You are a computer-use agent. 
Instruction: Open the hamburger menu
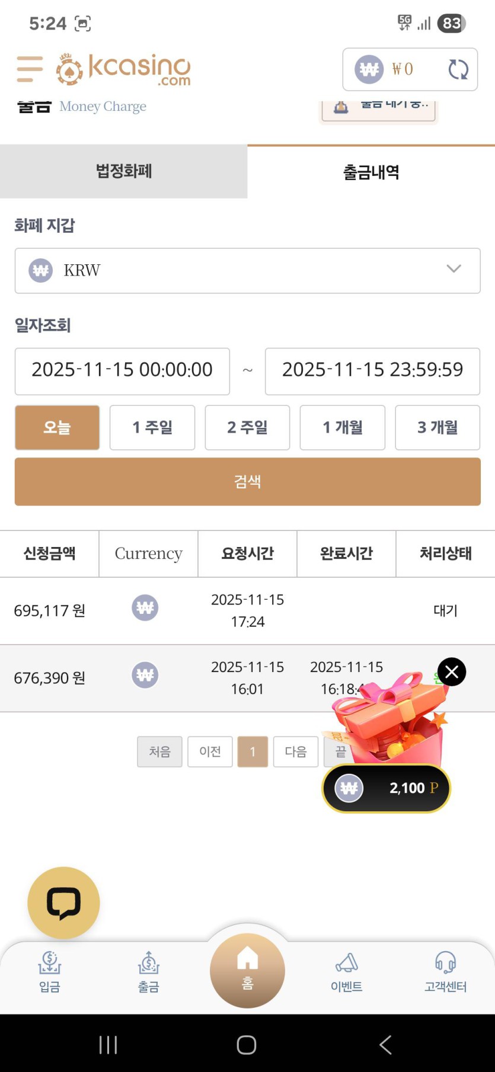point(30,69)
